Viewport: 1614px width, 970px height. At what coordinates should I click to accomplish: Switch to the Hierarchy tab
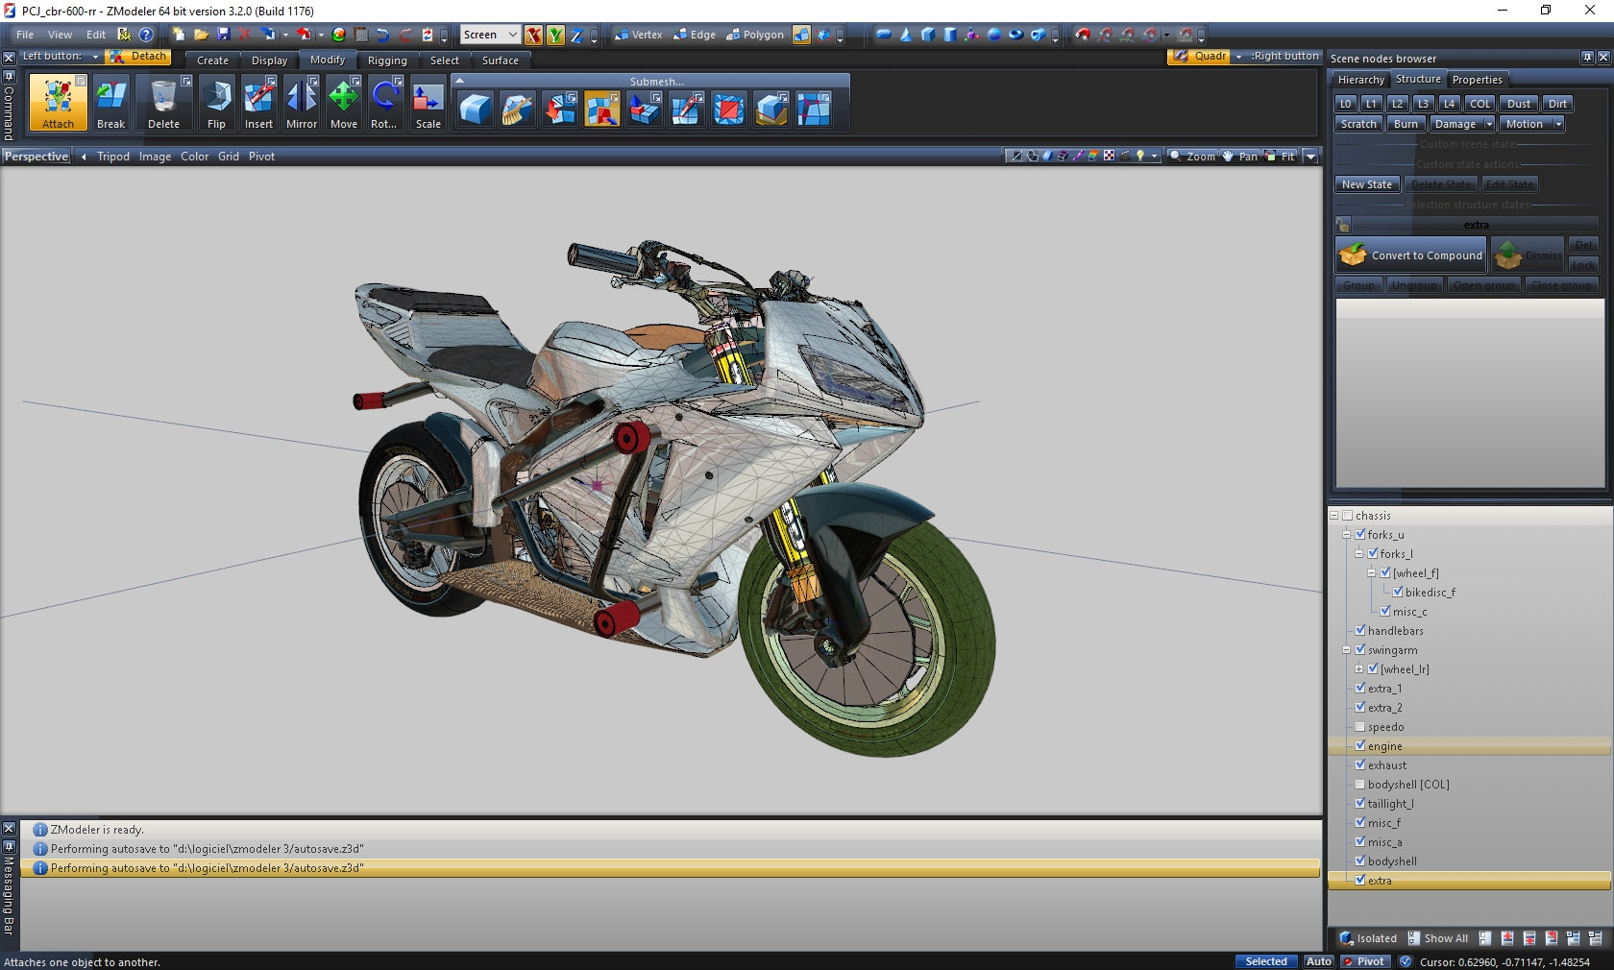pos(1360,80)
